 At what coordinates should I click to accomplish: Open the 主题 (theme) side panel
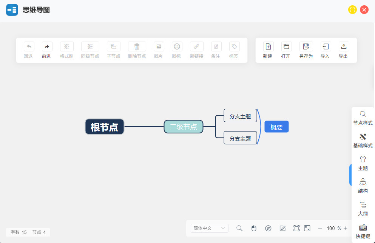(x=363, y=163)
